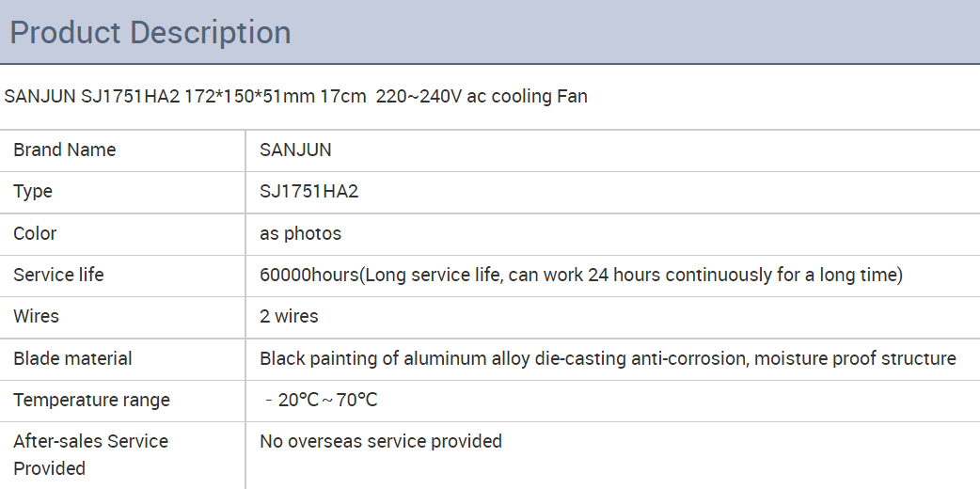Click the 'as photos' color value
Image resolution: width=980 pixels, height=489 pixels.
pos(301,233)
